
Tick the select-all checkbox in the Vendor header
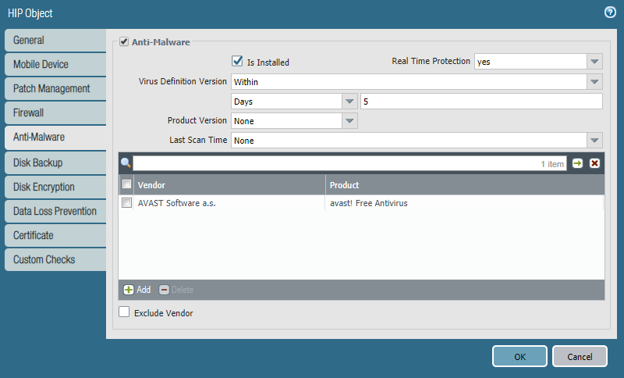tap(126, 184)
